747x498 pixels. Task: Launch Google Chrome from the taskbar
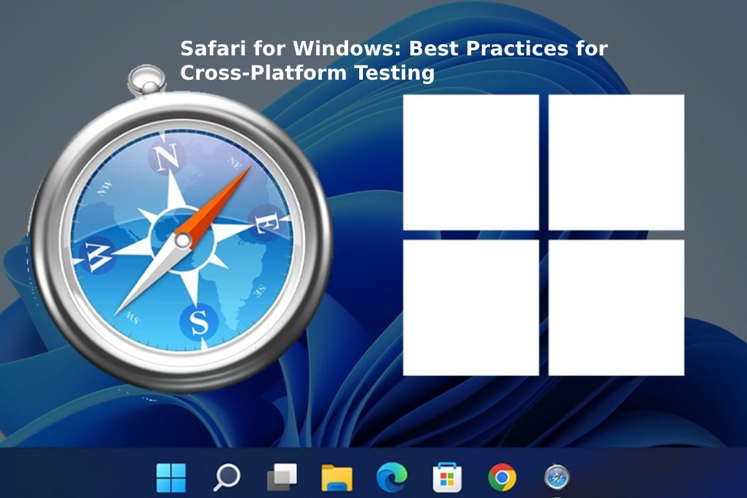[x=502, y=478]
